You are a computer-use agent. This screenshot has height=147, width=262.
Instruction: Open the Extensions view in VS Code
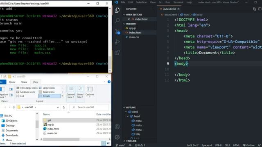tap(117, 53)
